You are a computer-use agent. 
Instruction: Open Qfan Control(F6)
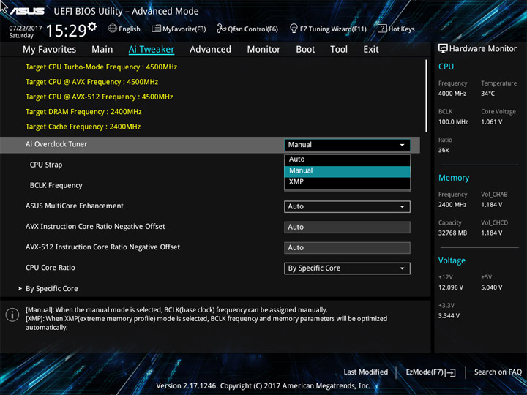(x=253, y=29)
